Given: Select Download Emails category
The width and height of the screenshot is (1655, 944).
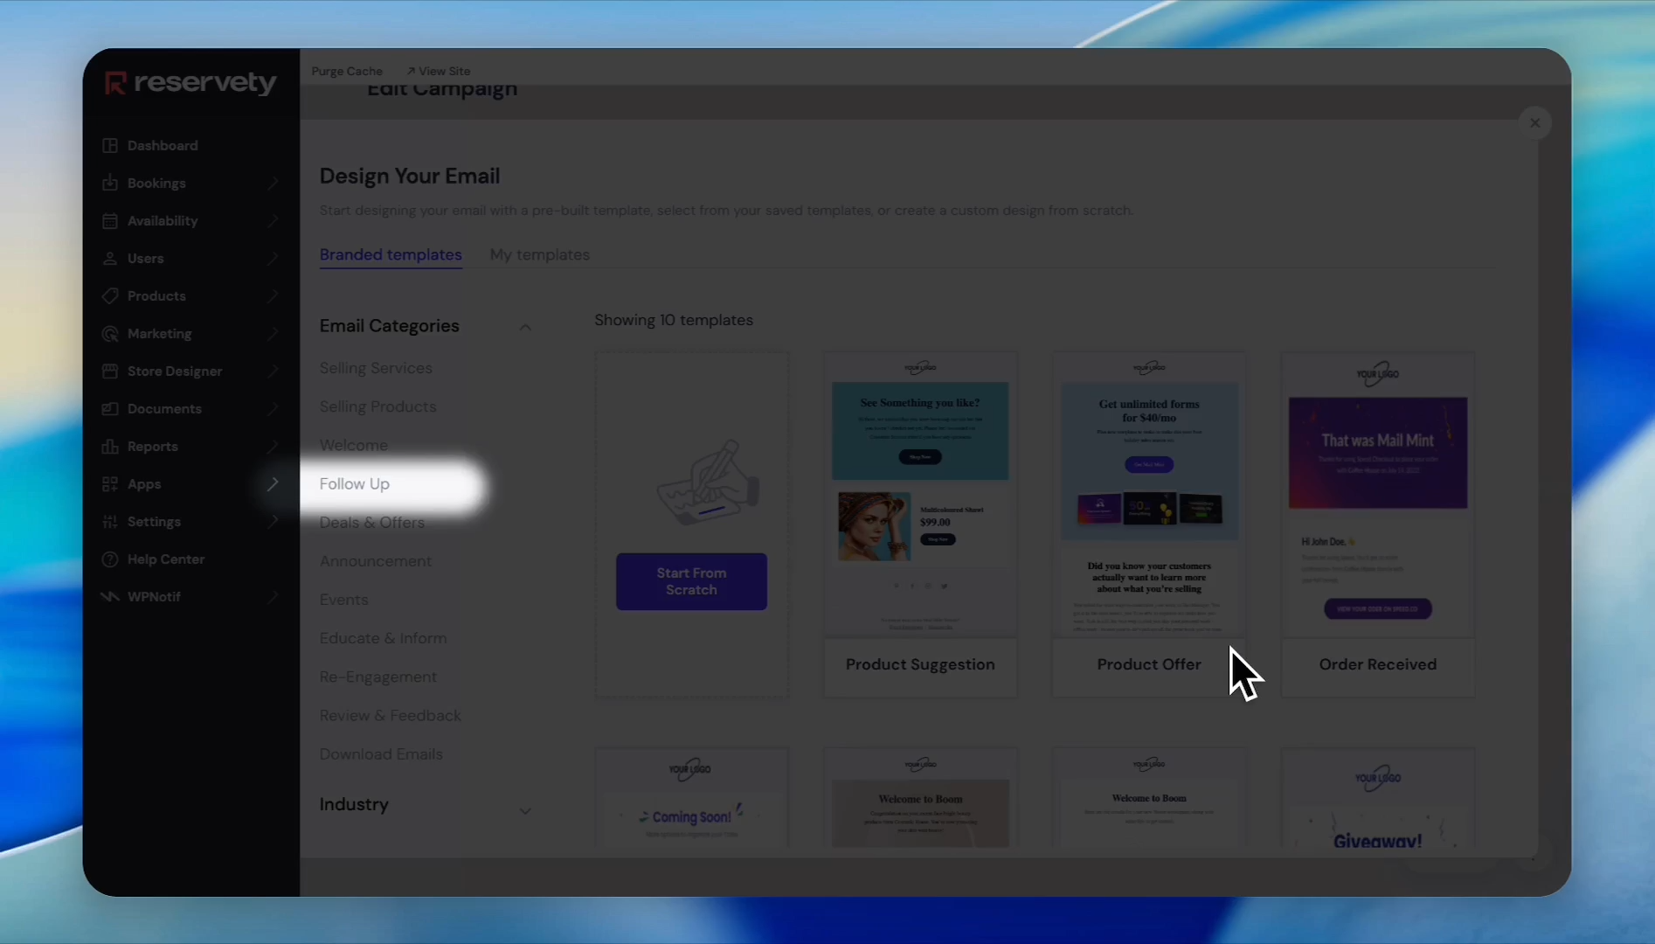Looking at the screenshot, I should point(381,753).
